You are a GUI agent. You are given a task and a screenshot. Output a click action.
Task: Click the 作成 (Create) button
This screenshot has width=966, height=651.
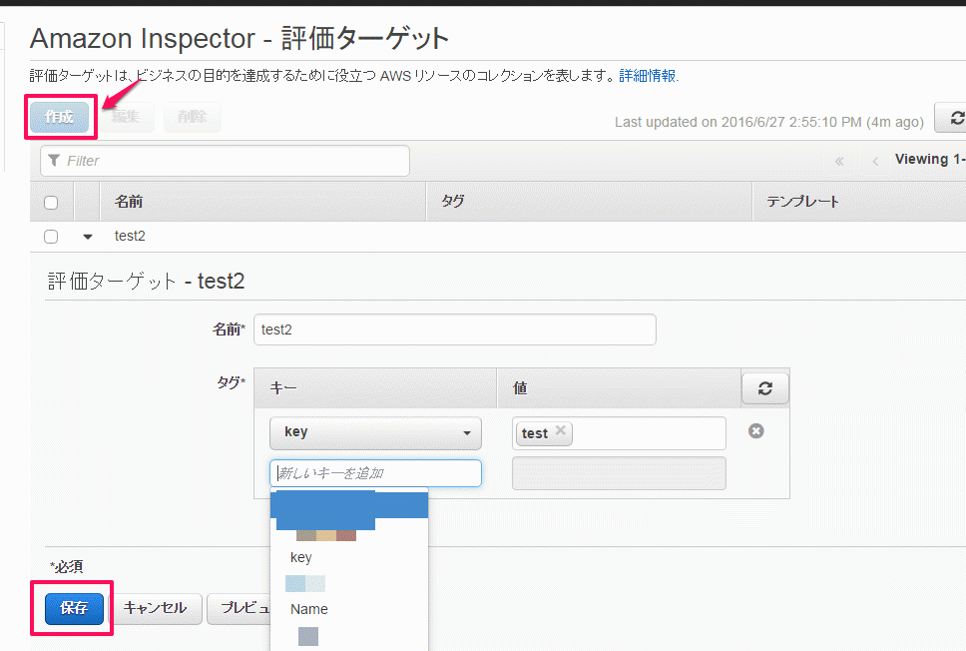(60, 117)
